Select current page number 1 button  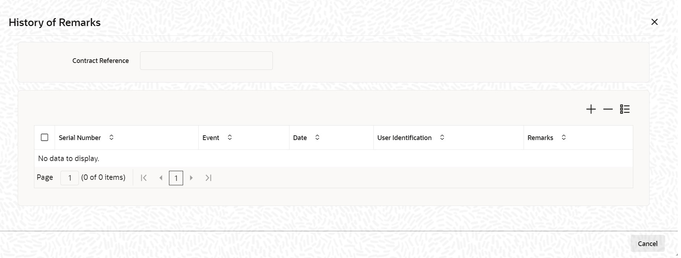tap(176, 178)
